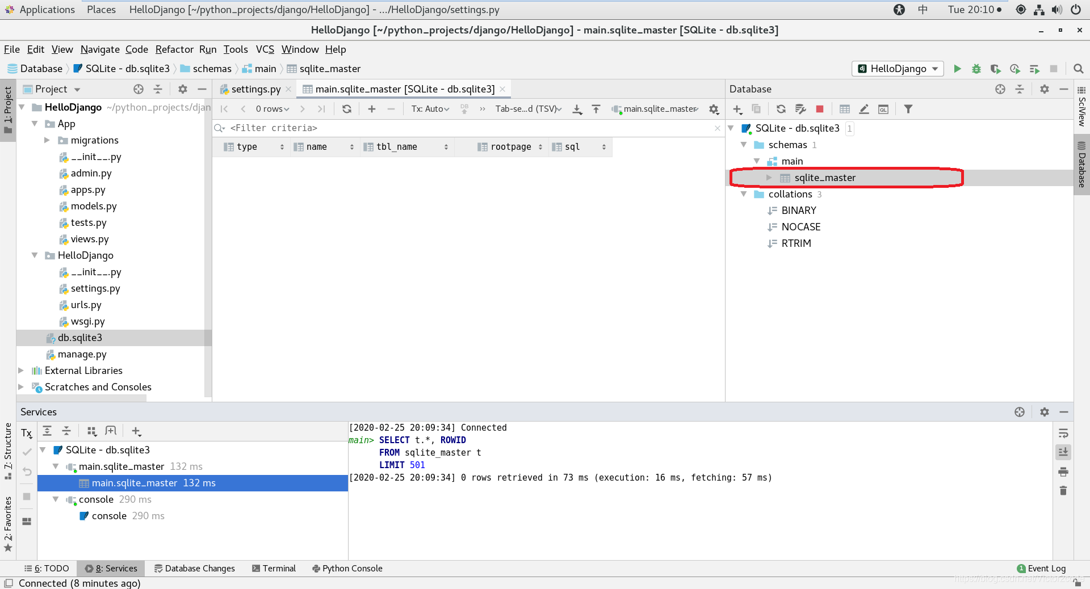Toggle the SciView side panel

click(x=1081, y=106)
